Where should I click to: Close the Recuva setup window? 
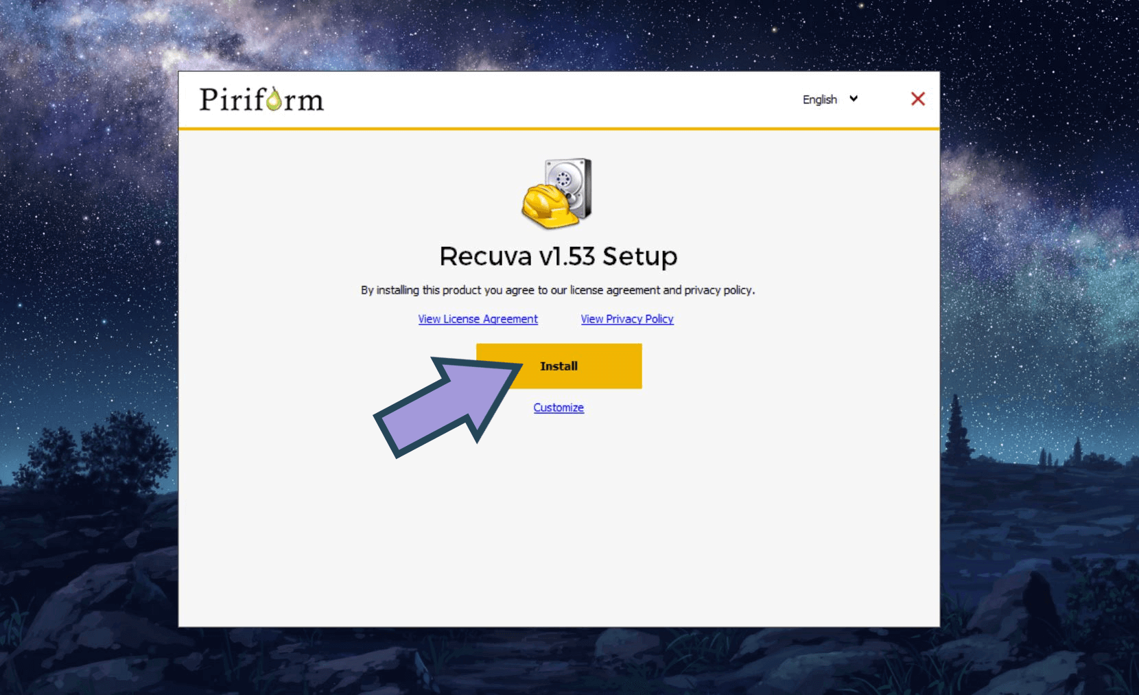[918, 99]
